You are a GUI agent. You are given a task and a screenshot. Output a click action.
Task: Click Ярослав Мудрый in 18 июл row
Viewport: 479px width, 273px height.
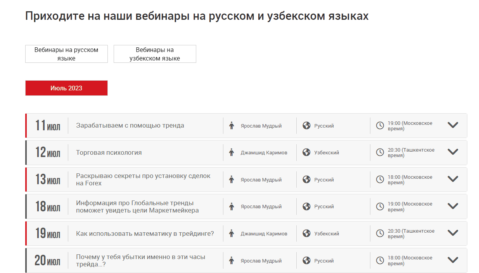tap(261, 207)
